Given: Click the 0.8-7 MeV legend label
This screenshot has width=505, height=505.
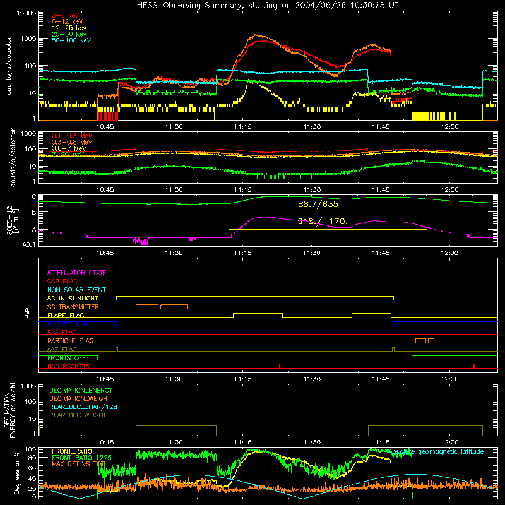Looking at the screenshot, I should pos(69,148).
